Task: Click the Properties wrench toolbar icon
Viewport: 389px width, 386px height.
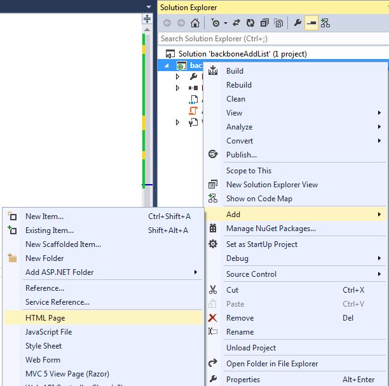Action: pos(297,23)
